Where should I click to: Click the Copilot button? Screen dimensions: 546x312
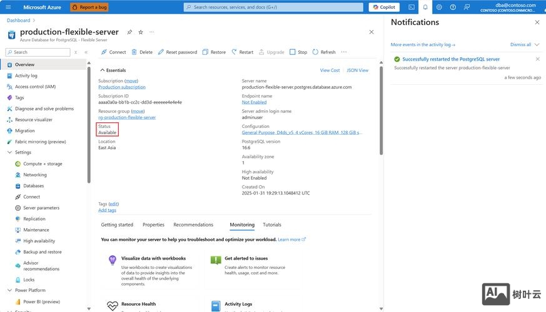point(384,7)
